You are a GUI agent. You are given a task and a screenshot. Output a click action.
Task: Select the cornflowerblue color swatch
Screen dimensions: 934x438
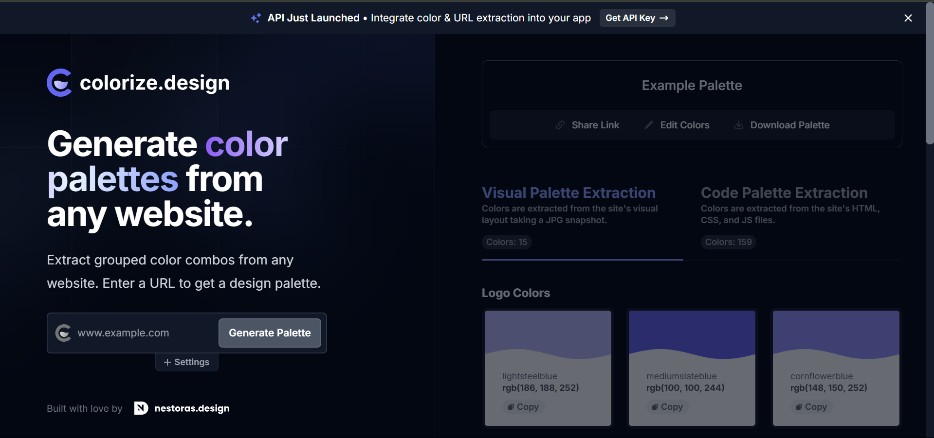836,335
